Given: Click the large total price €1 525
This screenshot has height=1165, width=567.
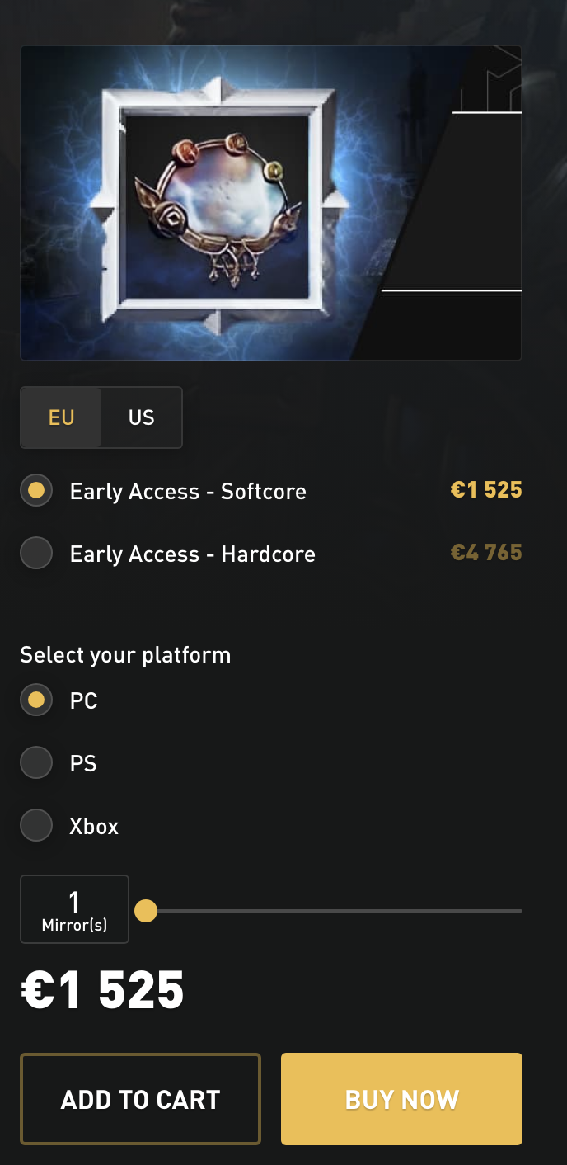Looking at the screenshot, I should click(102, 991).
